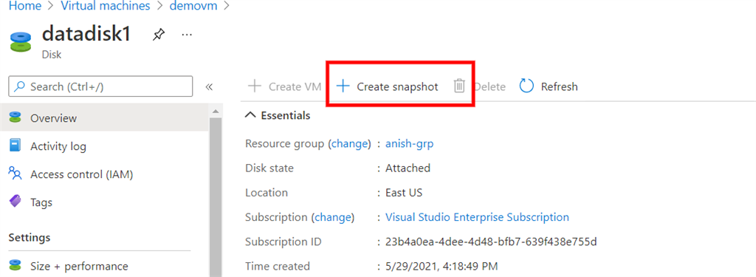Open the more options ellipsis menu
Screen dimensions: 756x277
point(187,35)
